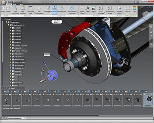
Task: Click the Insert model icon
Action: pyautogui.click(x=3, y=9)
